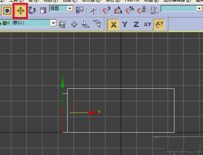Open Edit Named Selection Sets
The image size is (203, 155).
[154, 10]
